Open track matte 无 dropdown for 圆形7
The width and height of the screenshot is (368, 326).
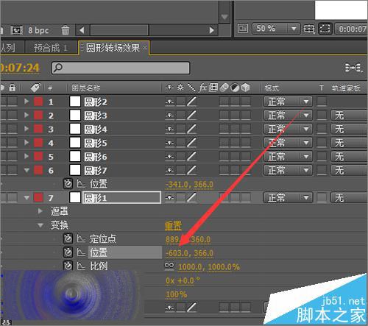click(348, 170)
